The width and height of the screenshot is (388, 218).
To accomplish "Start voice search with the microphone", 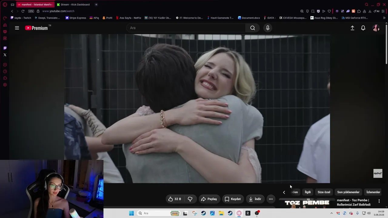I will (268, 28).
